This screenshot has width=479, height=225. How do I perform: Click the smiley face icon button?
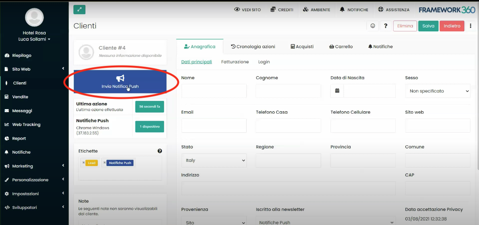pos(373,26)
